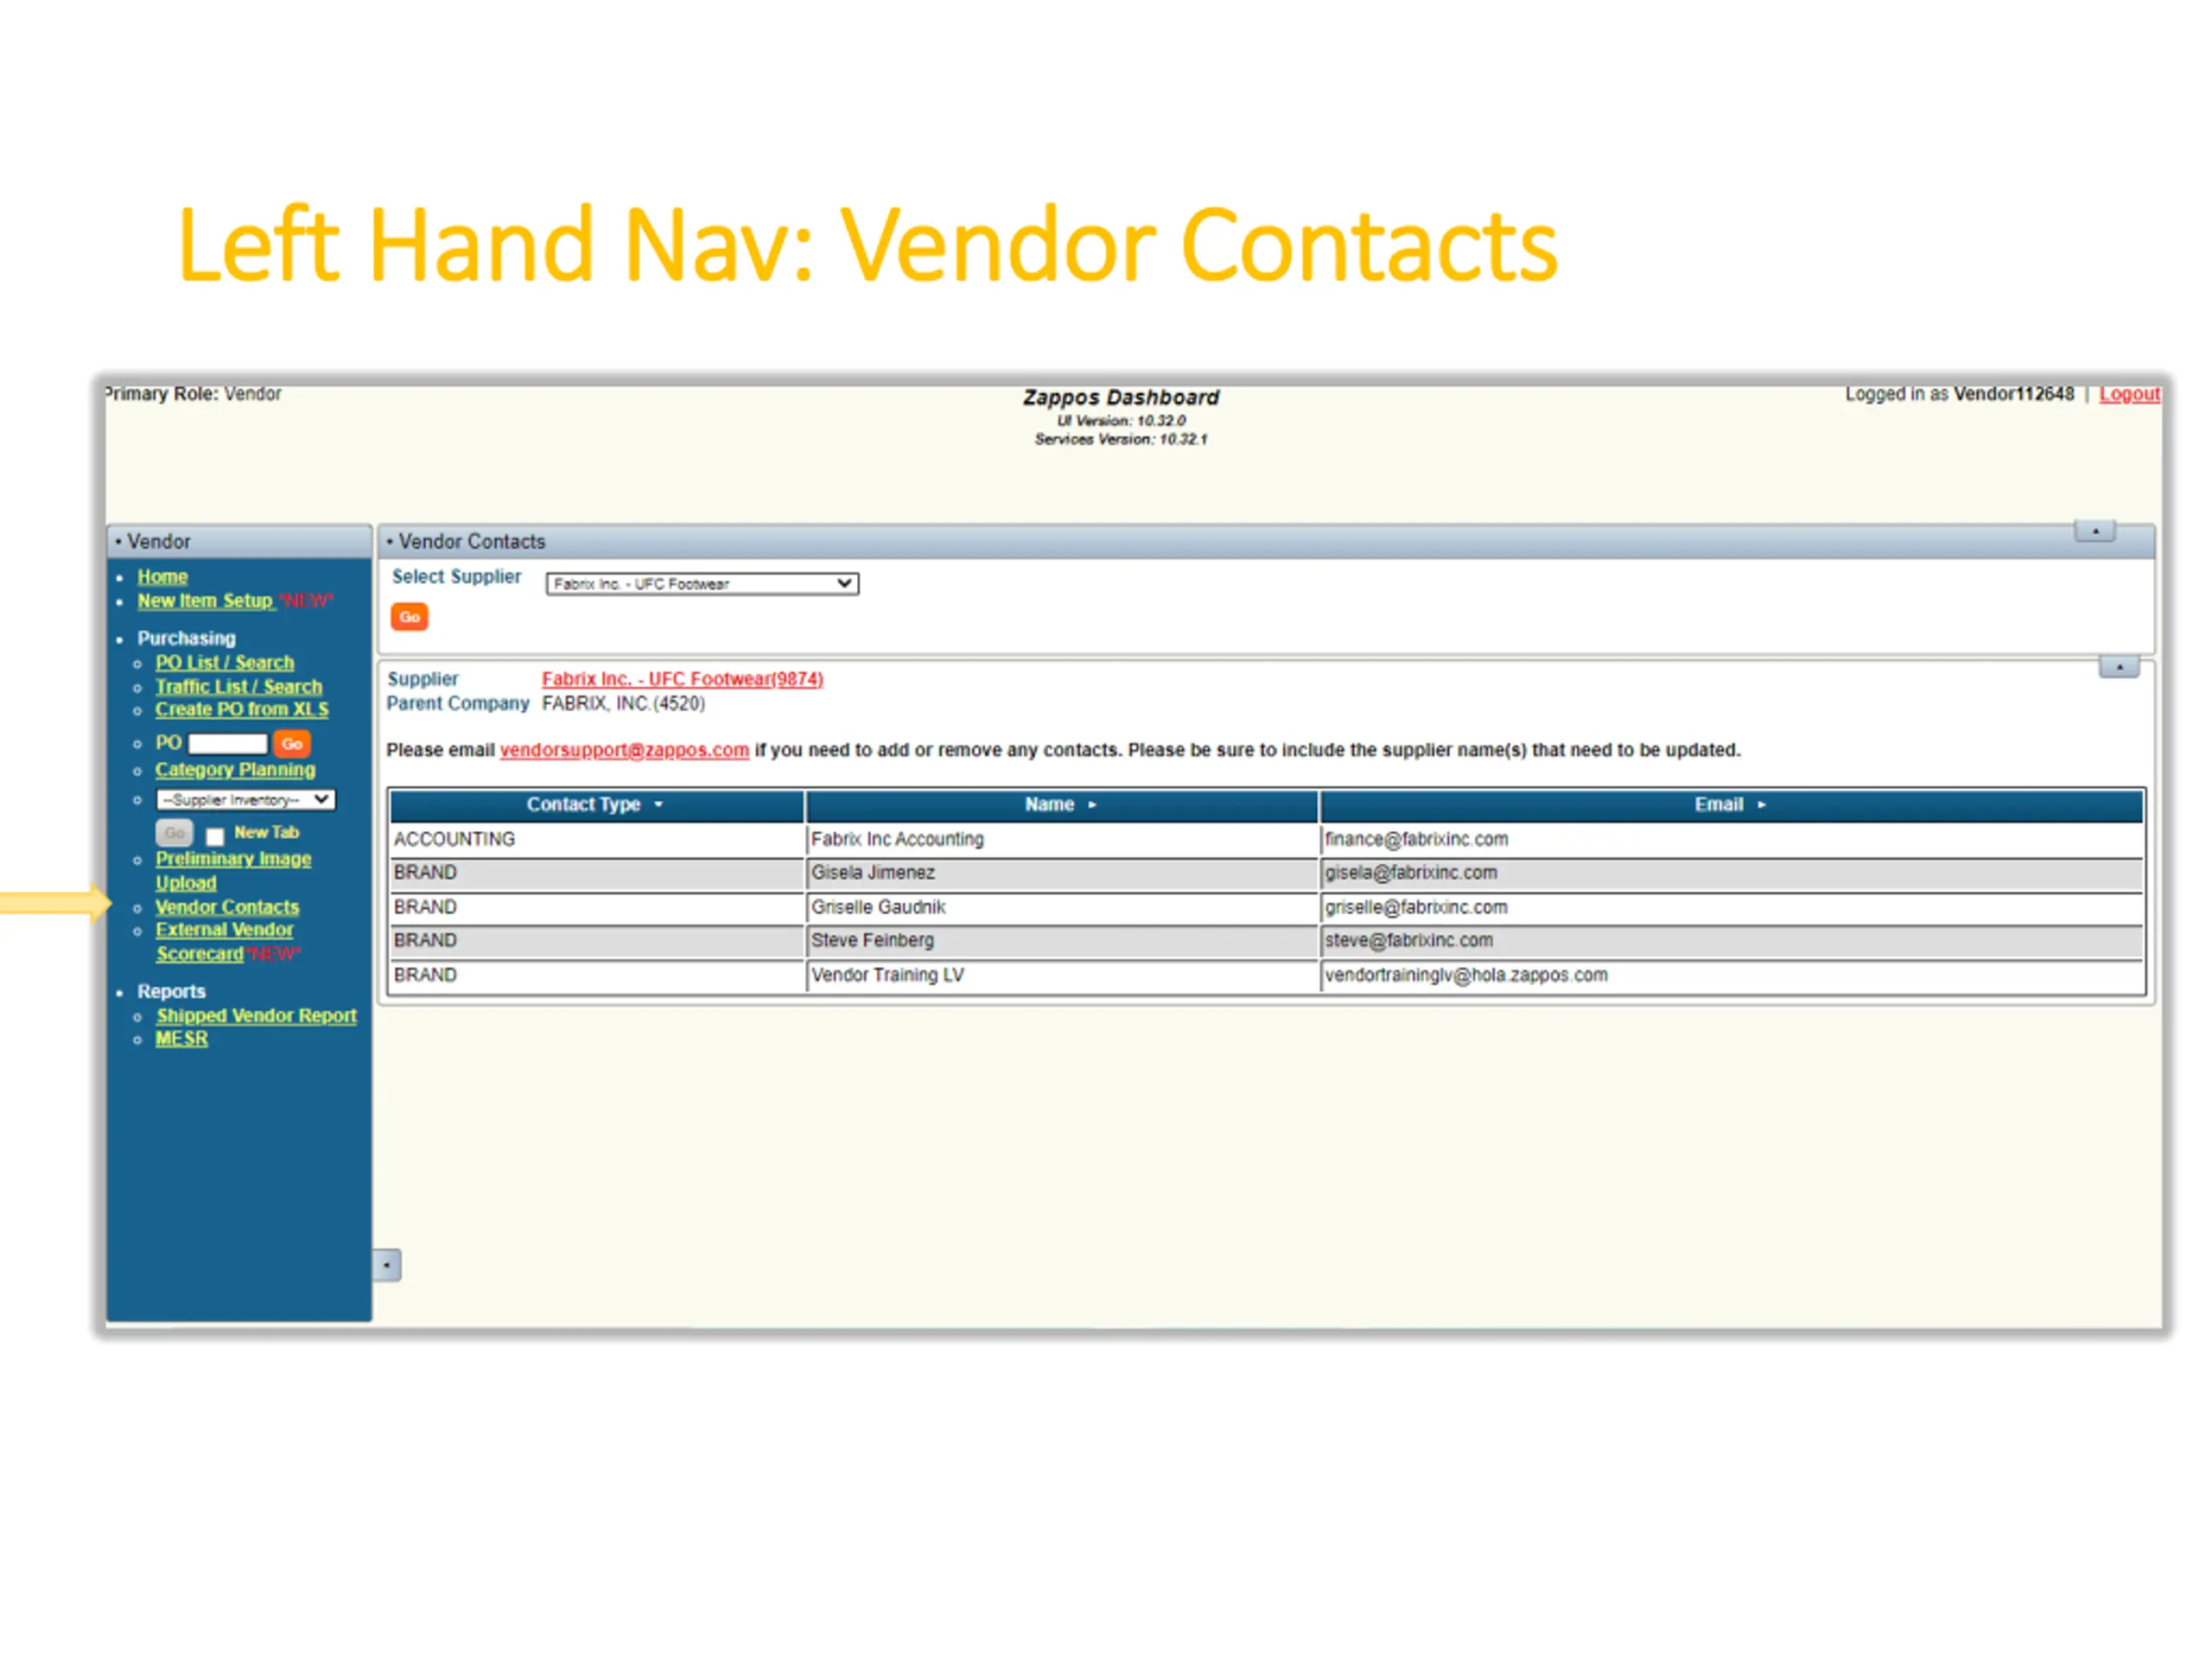2212x1659 pixels.
Task: Click the vendorsupport@zappos.com email link
Action: 624,750
